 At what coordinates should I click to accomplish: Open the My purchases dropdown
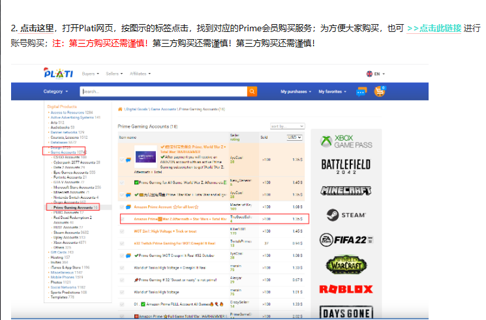click(296, 92)
